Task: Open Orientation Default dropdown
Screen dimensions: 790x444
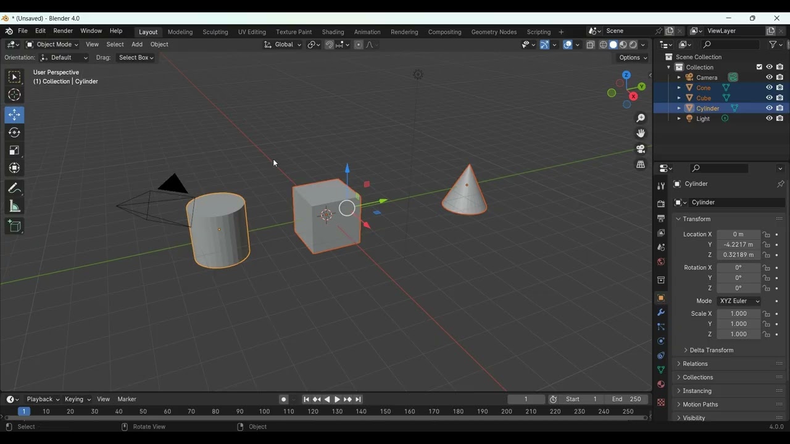Action: coord(64,58)
